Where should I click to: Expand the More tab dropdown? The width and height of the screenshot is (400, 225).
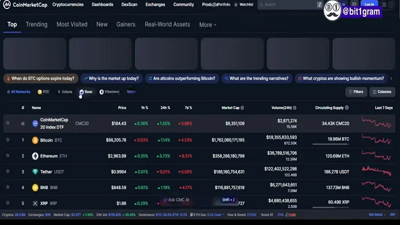pos(207,24)
